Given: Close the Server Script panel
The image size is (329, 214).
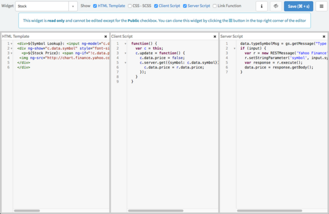Looking at the screenshot, I should (x=324, y=37).
